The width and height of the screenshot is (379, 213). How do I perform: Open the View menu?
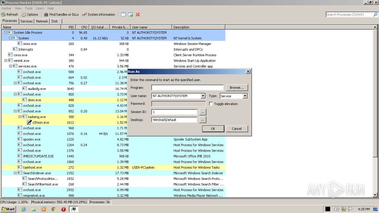18,8
